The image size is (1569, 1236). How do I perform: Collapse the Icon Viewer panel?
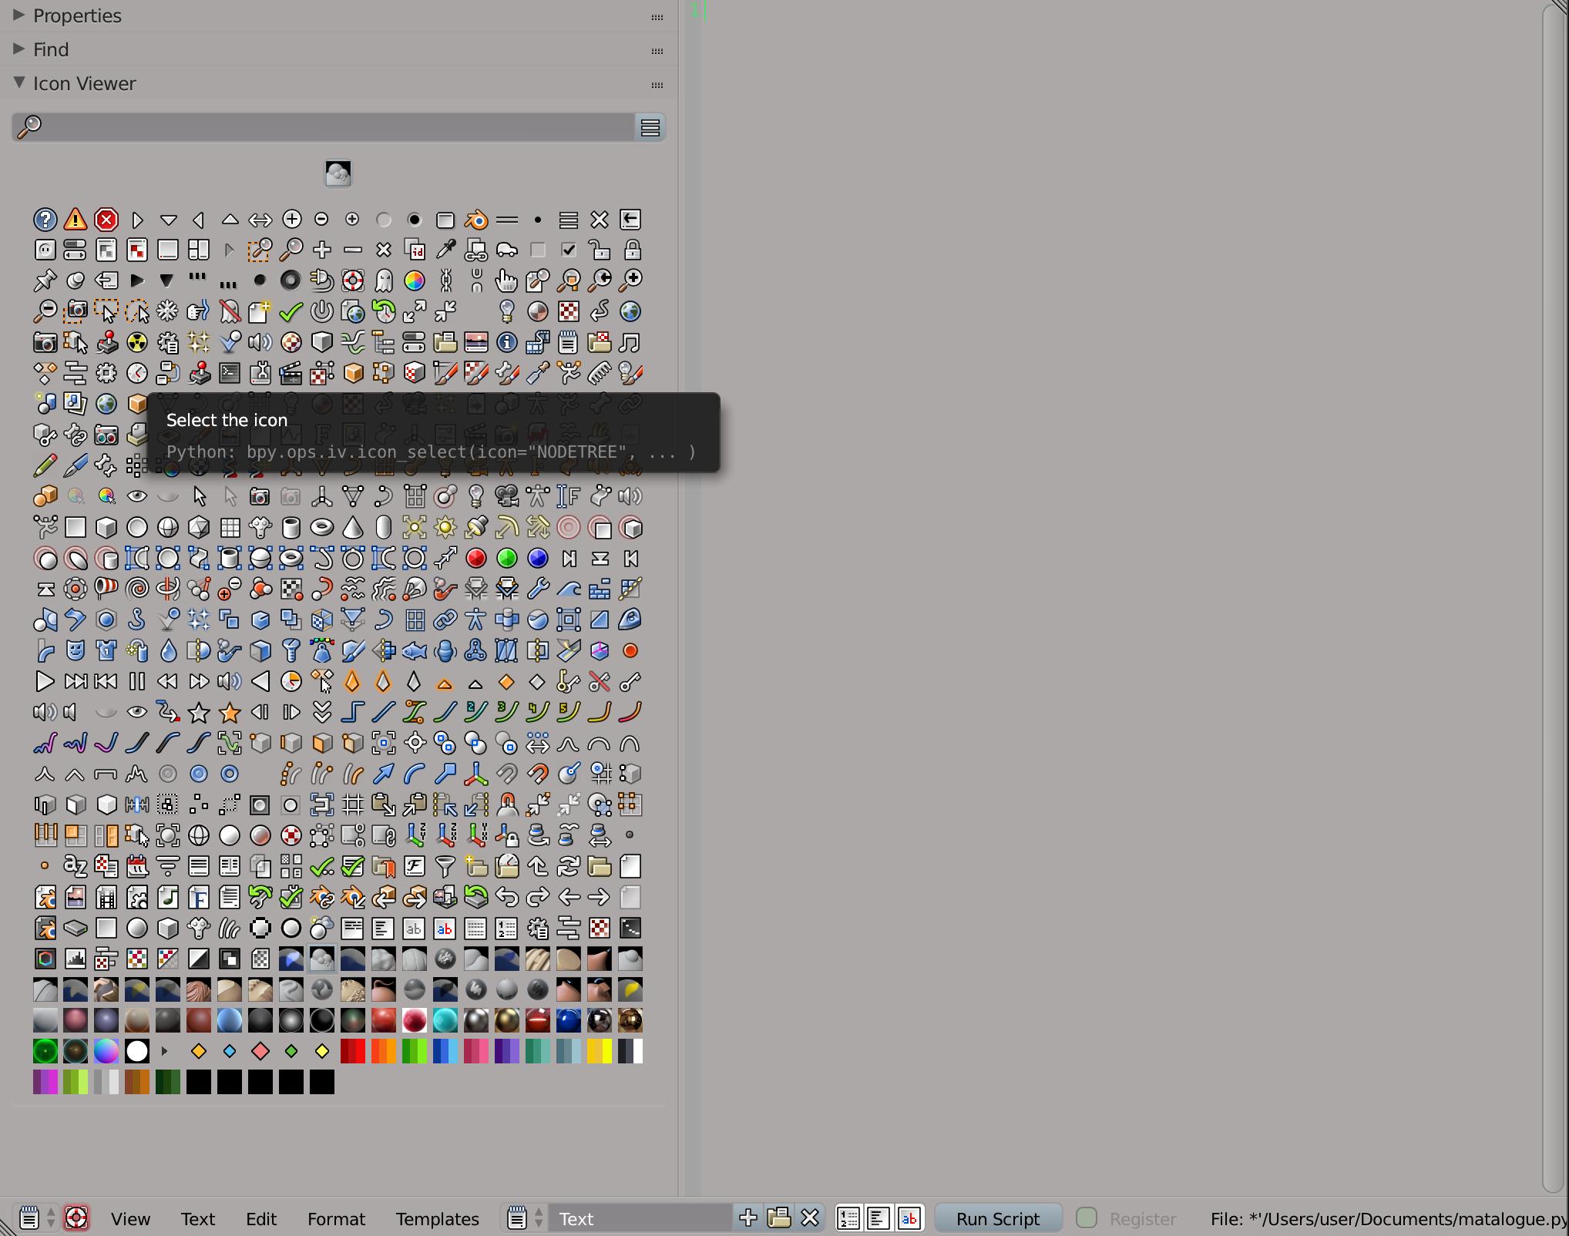pyautogui.click(x=84, y=83)
